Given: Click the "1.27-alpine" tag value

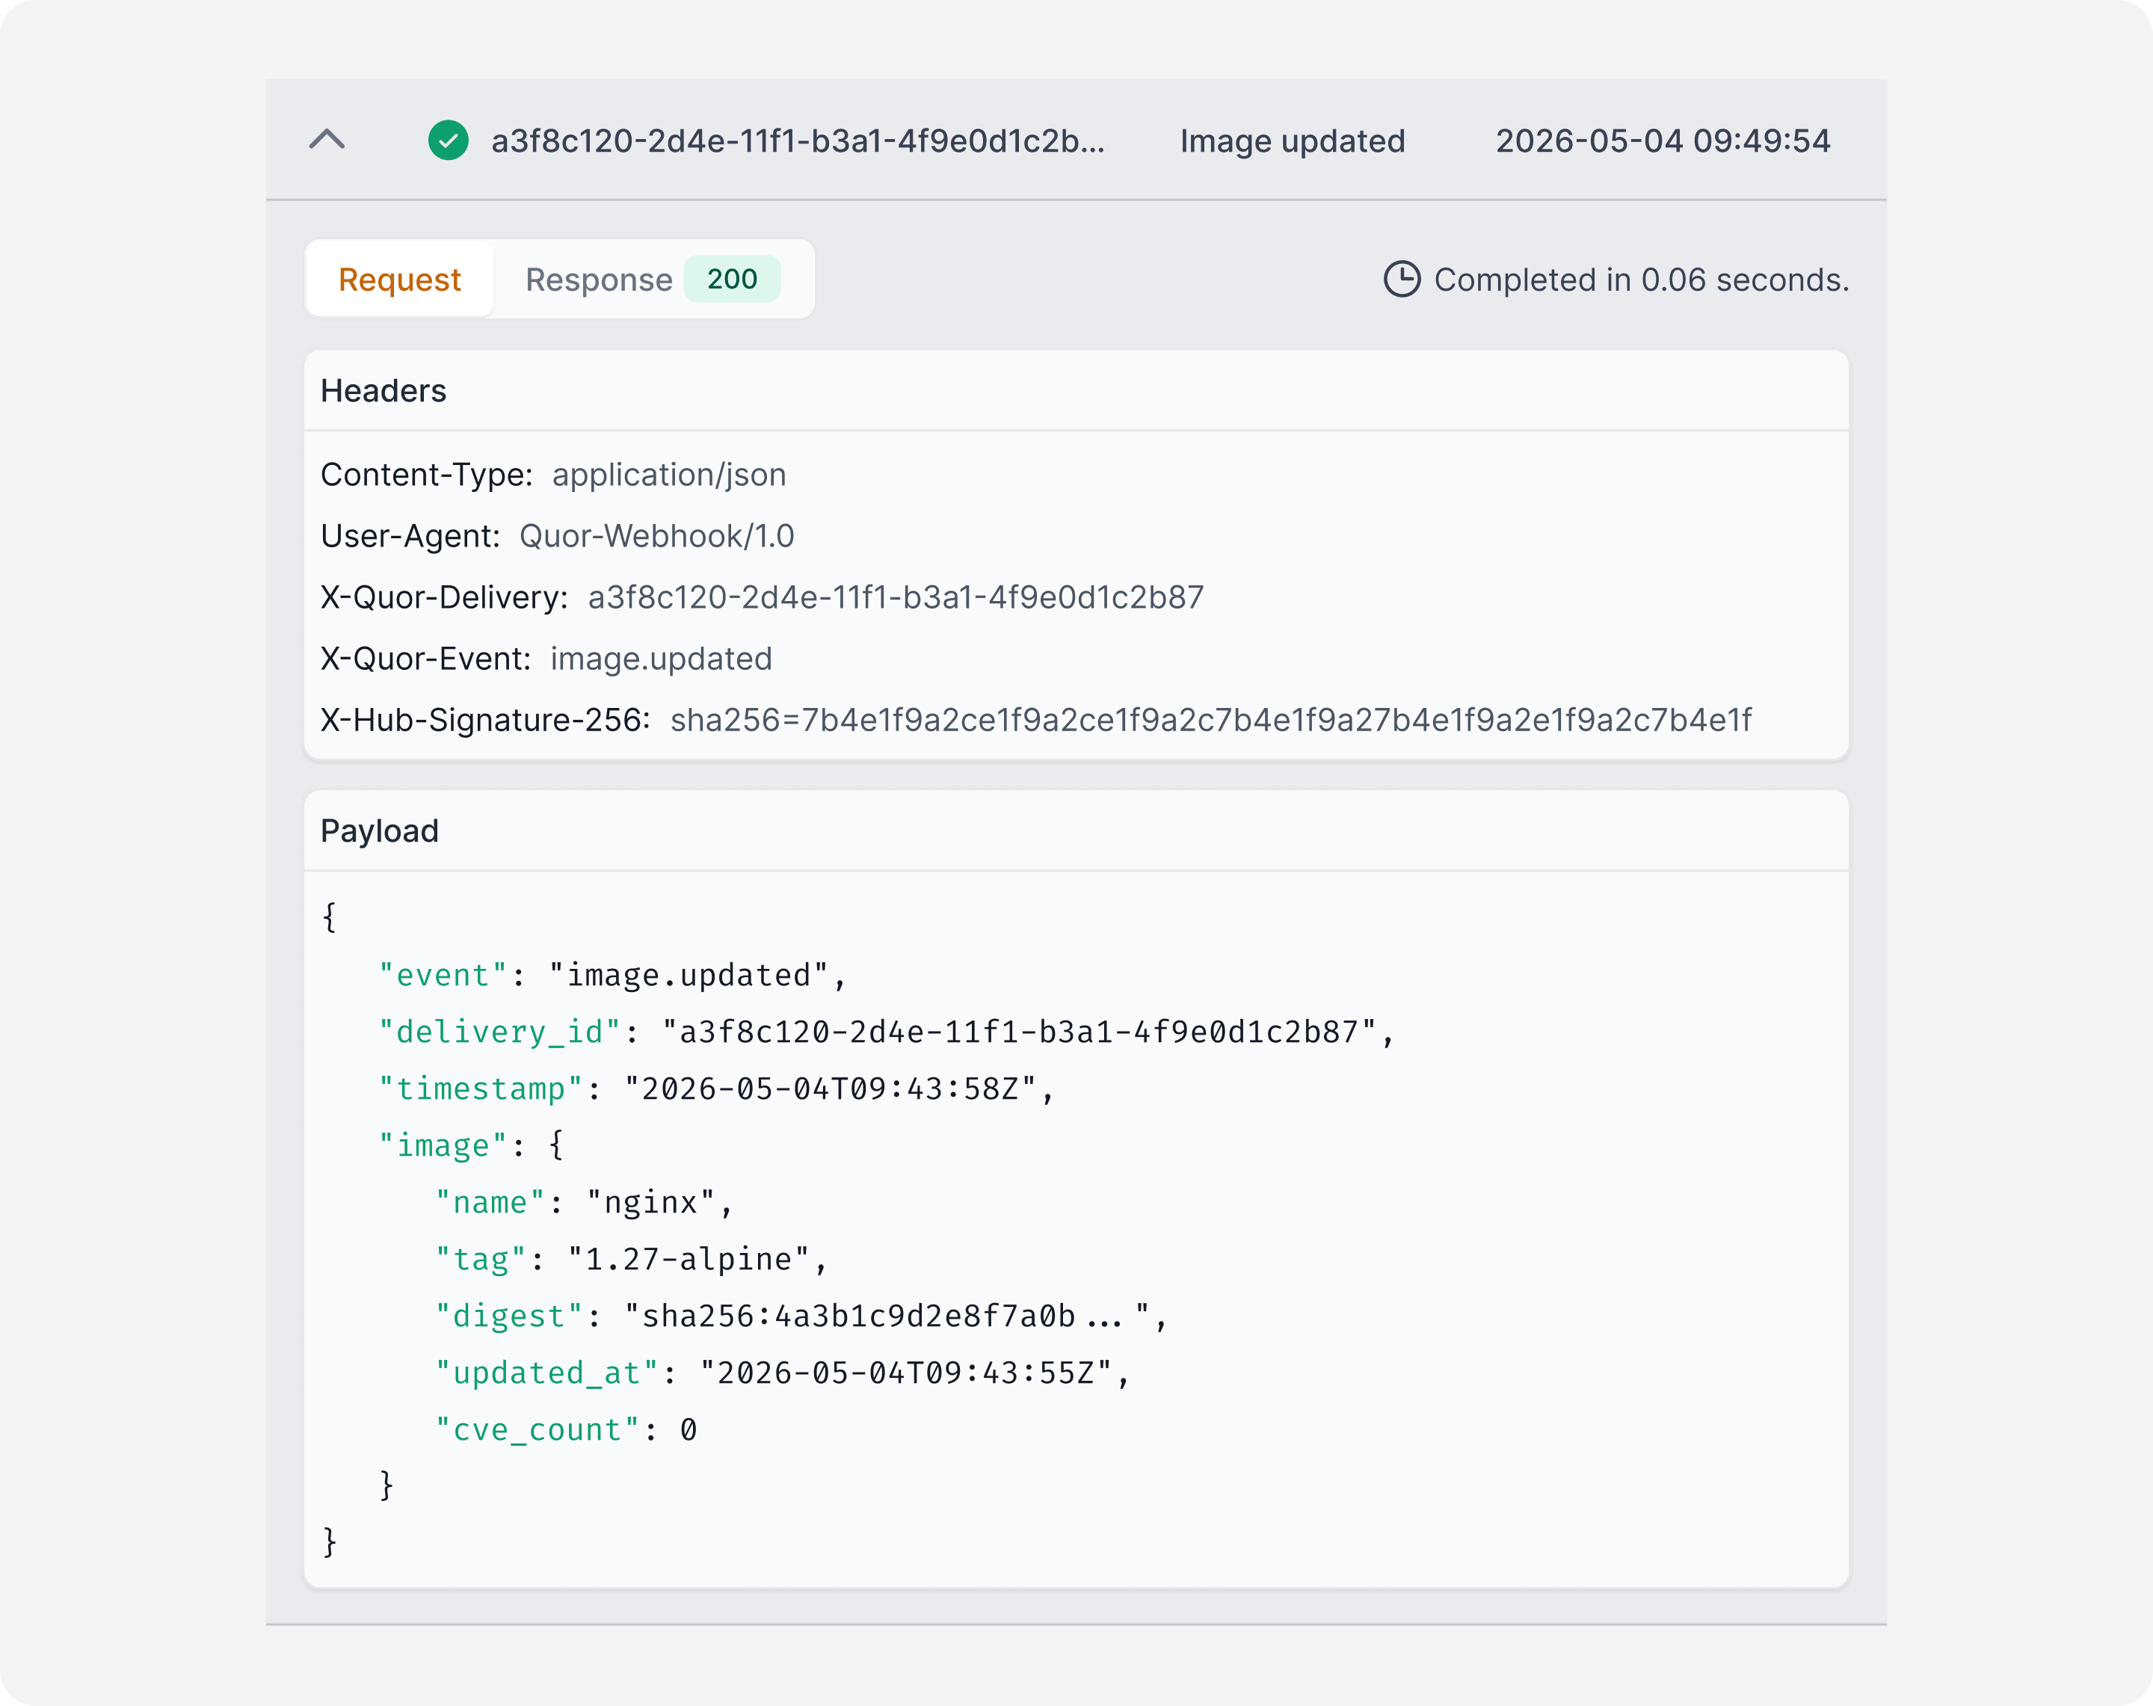Looking at the screenshot, I should click(689, 1260).
